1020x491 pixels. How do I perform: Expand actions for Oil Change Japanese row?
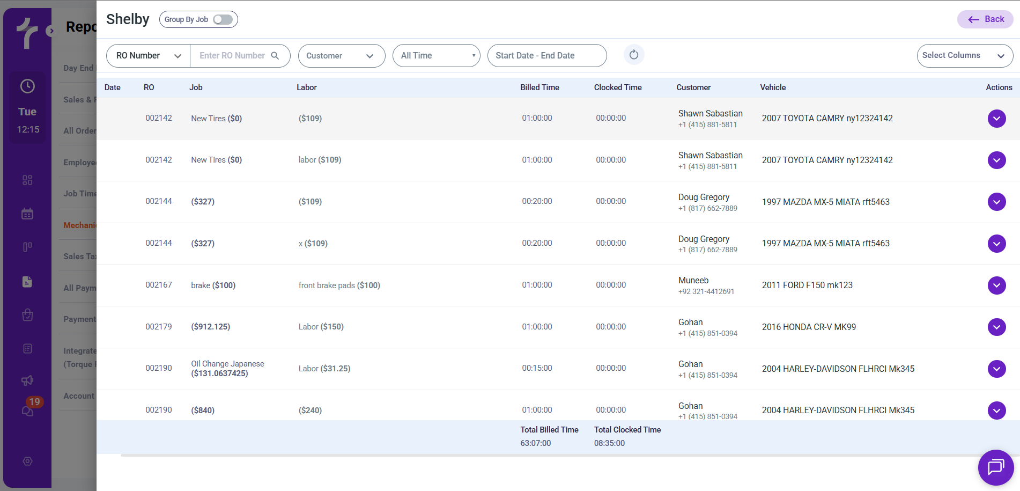pyautogui.click(x=996, y=369)
